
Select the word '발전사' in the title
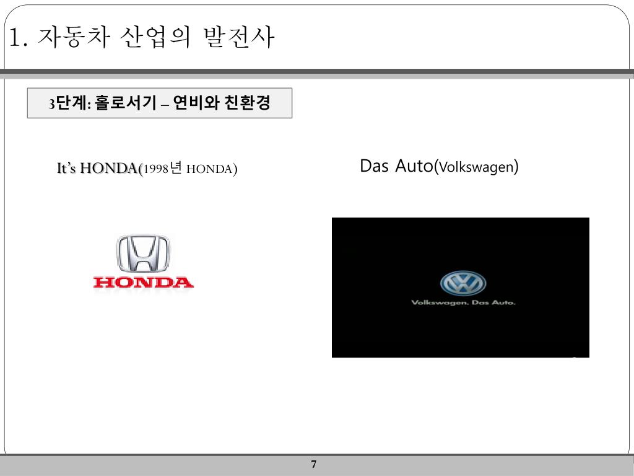[239, 37]
